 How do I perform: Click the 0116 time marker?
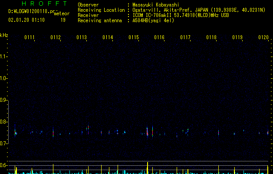159,37
